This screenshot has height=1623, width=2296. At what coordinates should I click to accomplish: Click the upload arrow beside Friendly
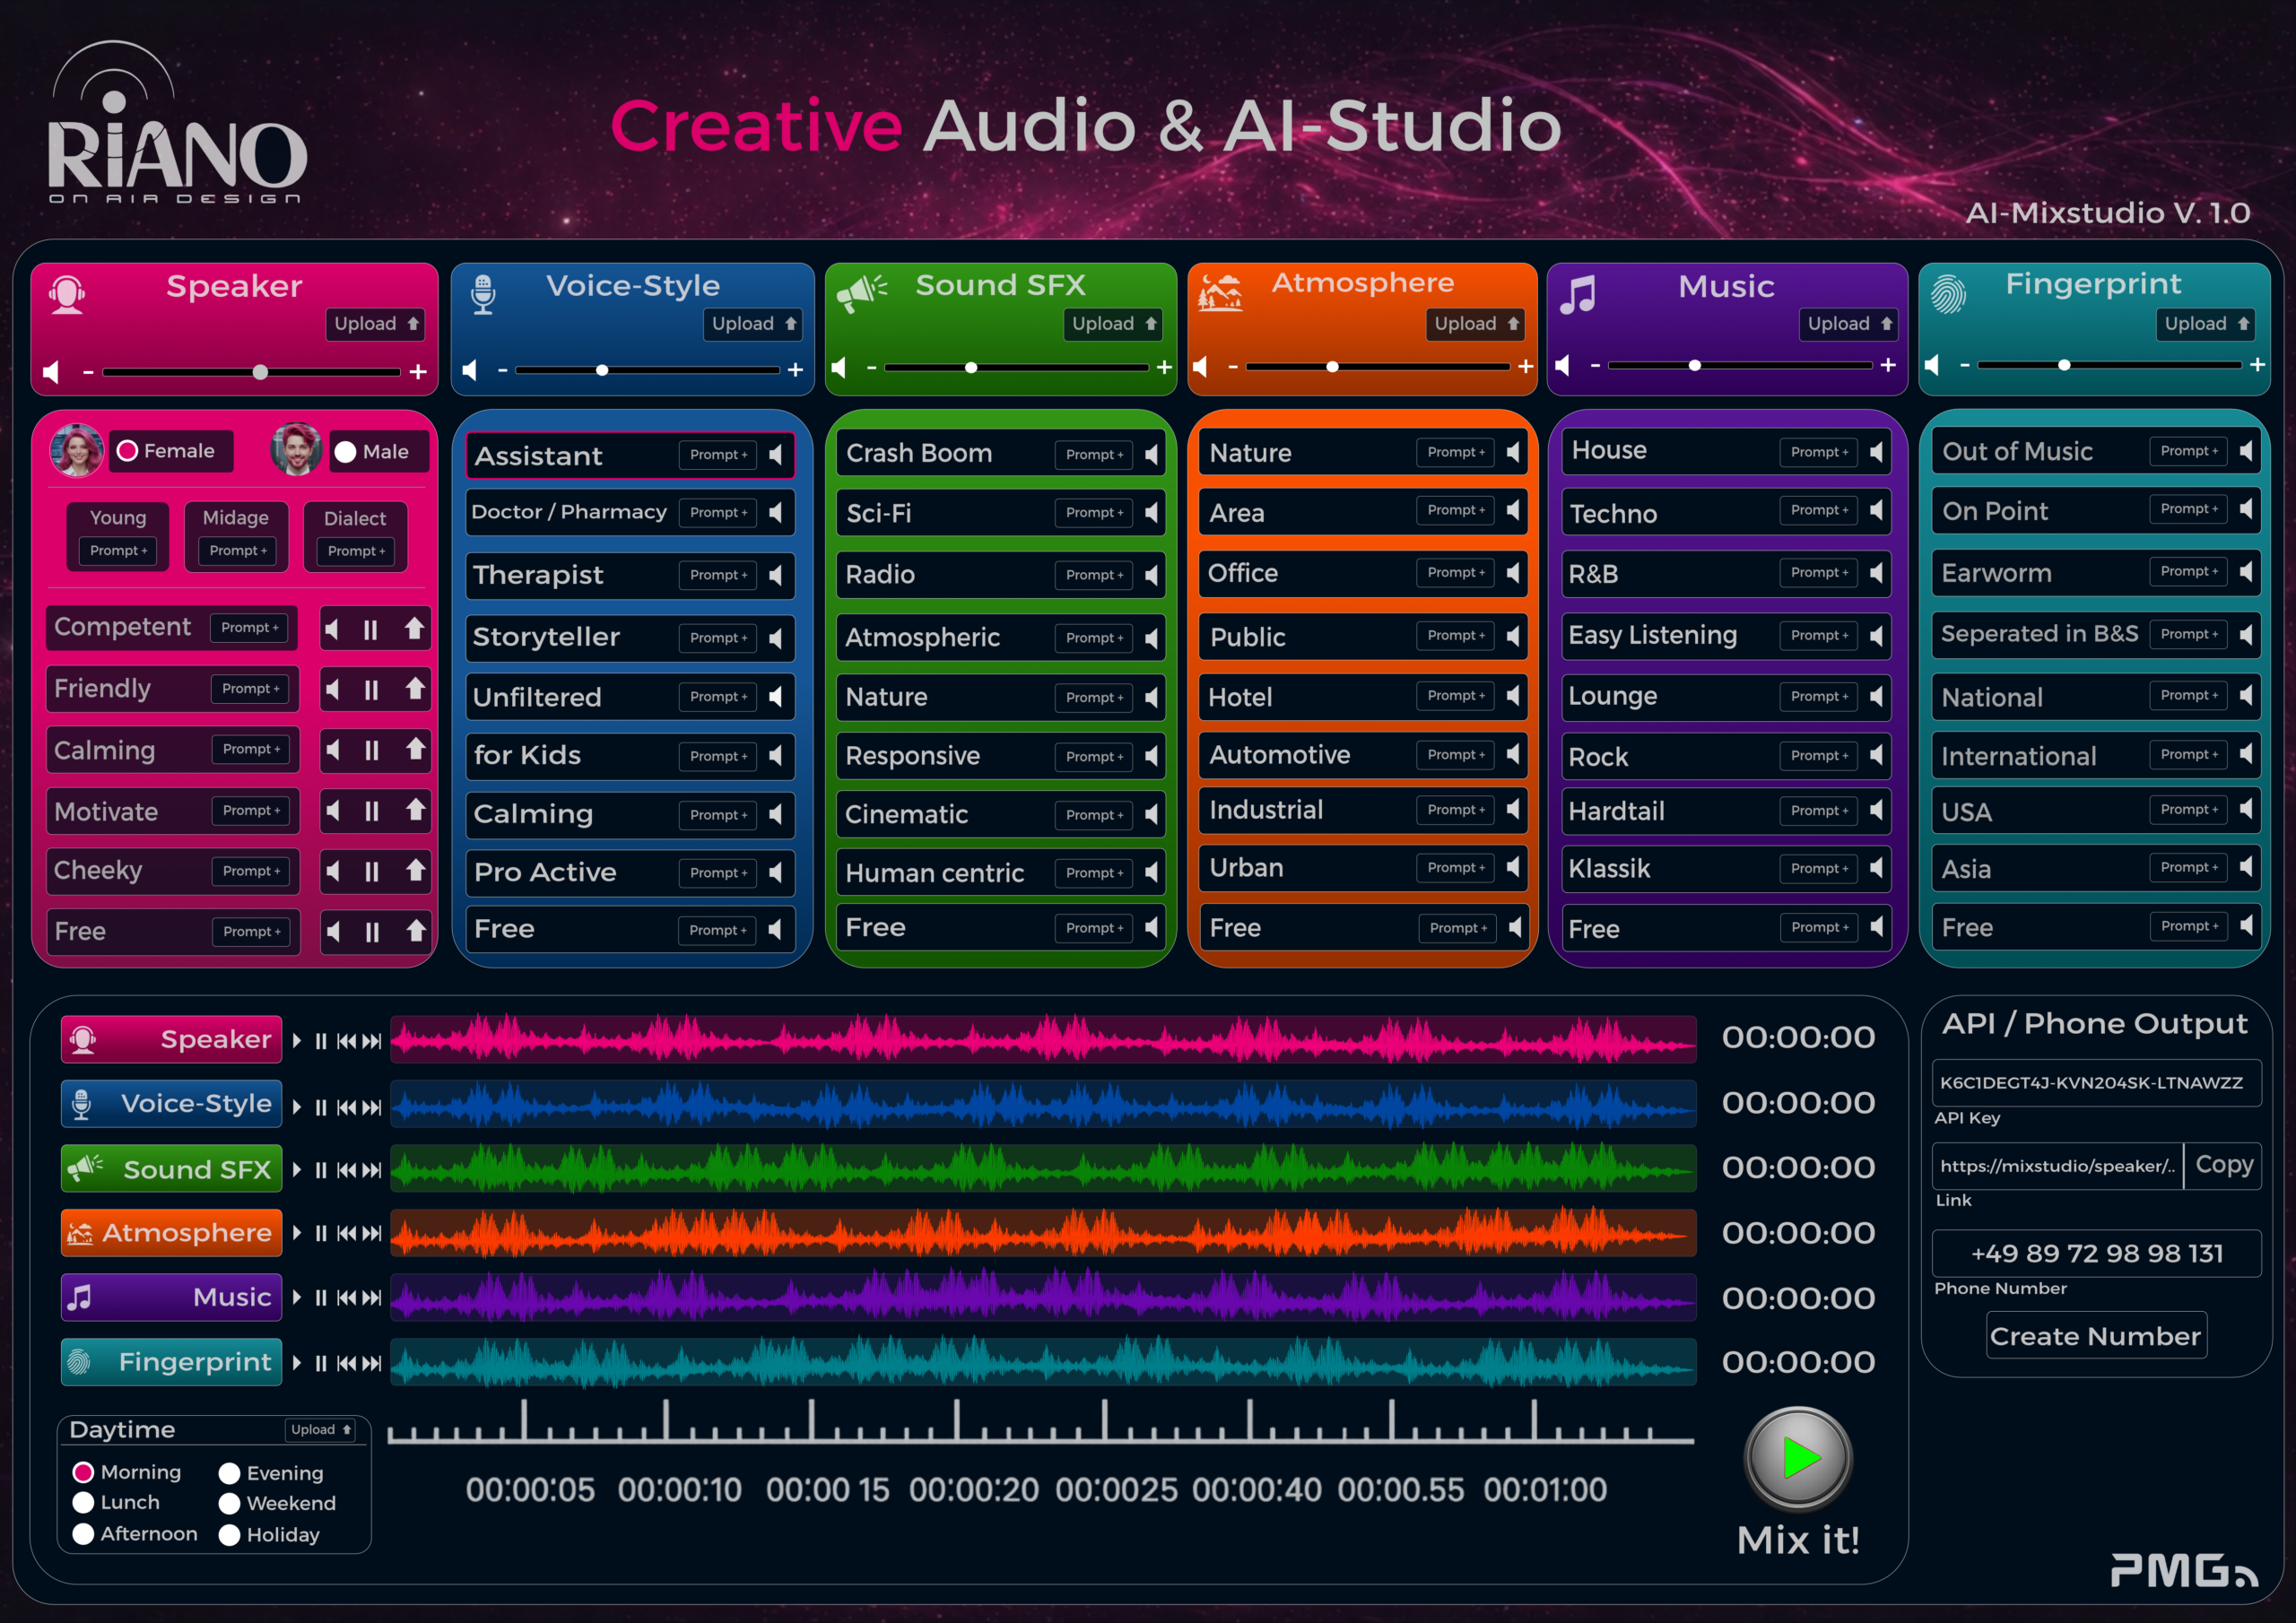click(x=415, y=689)
